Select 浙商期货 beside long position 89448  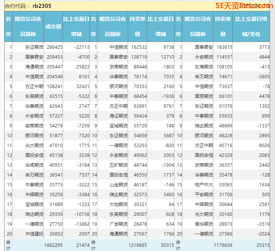119,67
